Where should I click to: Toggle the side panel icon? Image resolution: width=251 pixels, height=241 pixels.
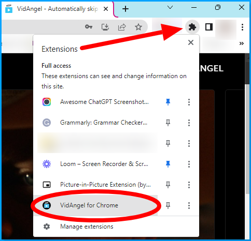coord(208,27)
